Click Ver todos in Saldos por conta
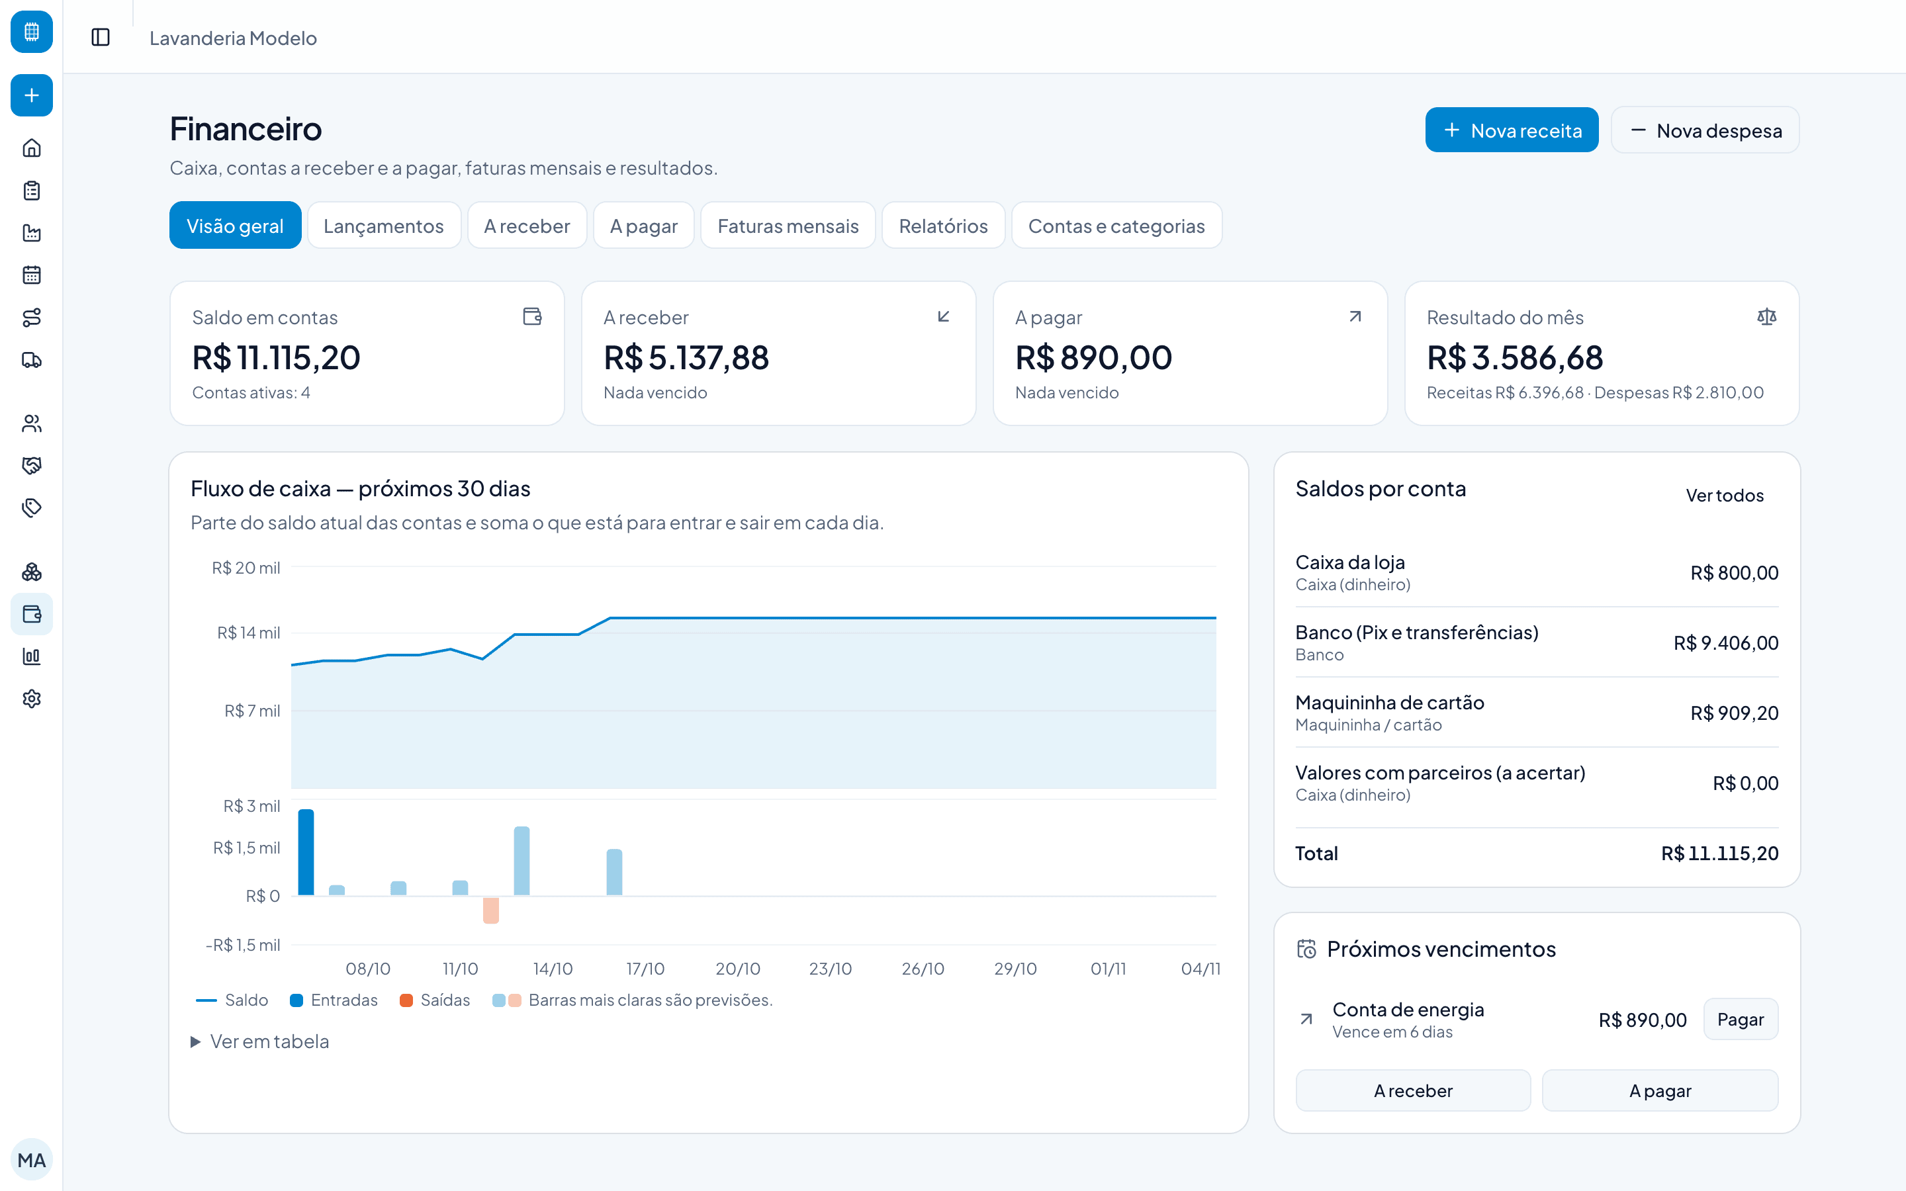 tap(1724, 495)
